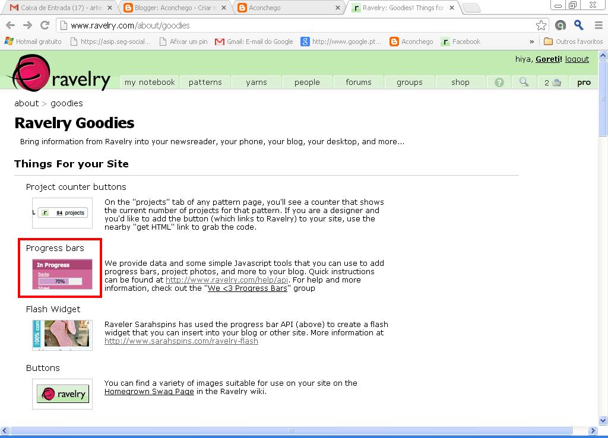Open the Afixar um pin bookmark

(x=183, y=42)
